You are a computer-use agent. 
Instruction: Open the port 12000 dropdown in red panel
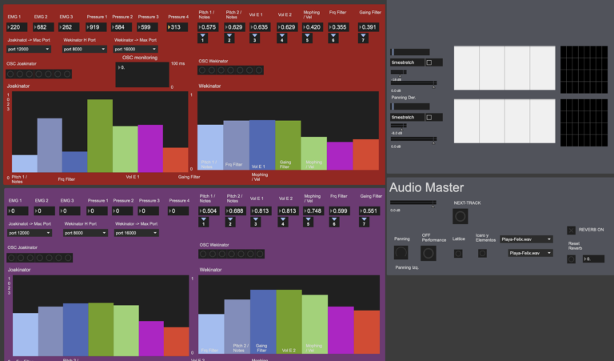click(29, 49)
